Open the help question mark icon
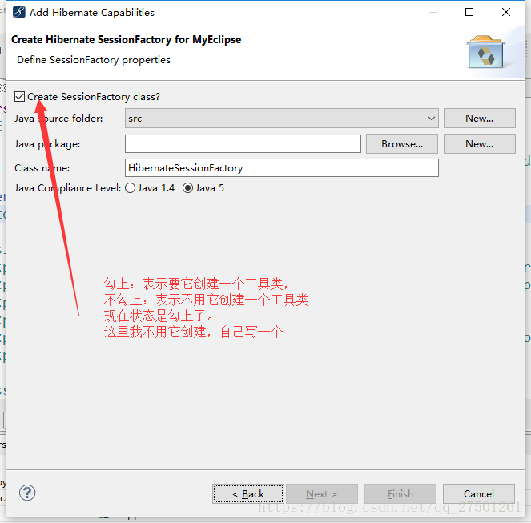This screenshot has width=531, height=523. [27, 493]
